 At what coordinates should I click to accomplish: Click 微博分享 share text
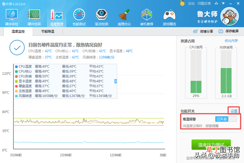tap(207, 31)
